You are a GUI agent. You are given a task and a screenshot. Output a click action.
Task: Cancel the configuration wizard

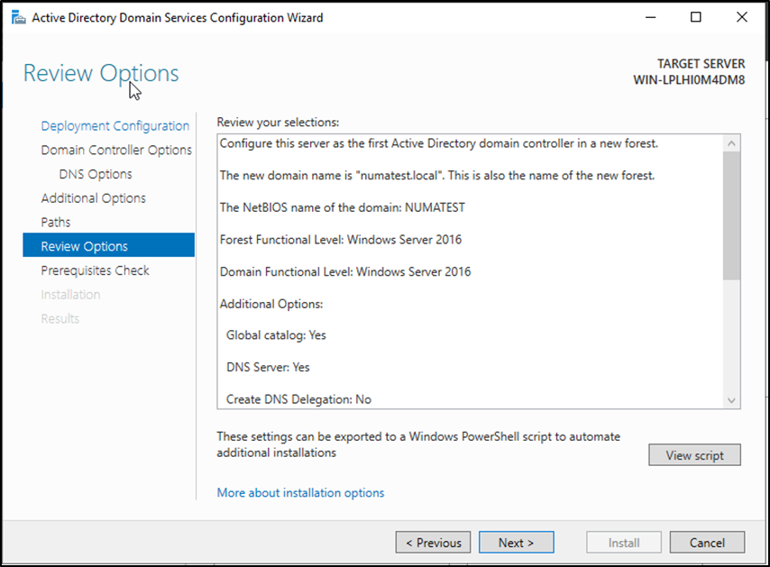[x=707, y=543]
